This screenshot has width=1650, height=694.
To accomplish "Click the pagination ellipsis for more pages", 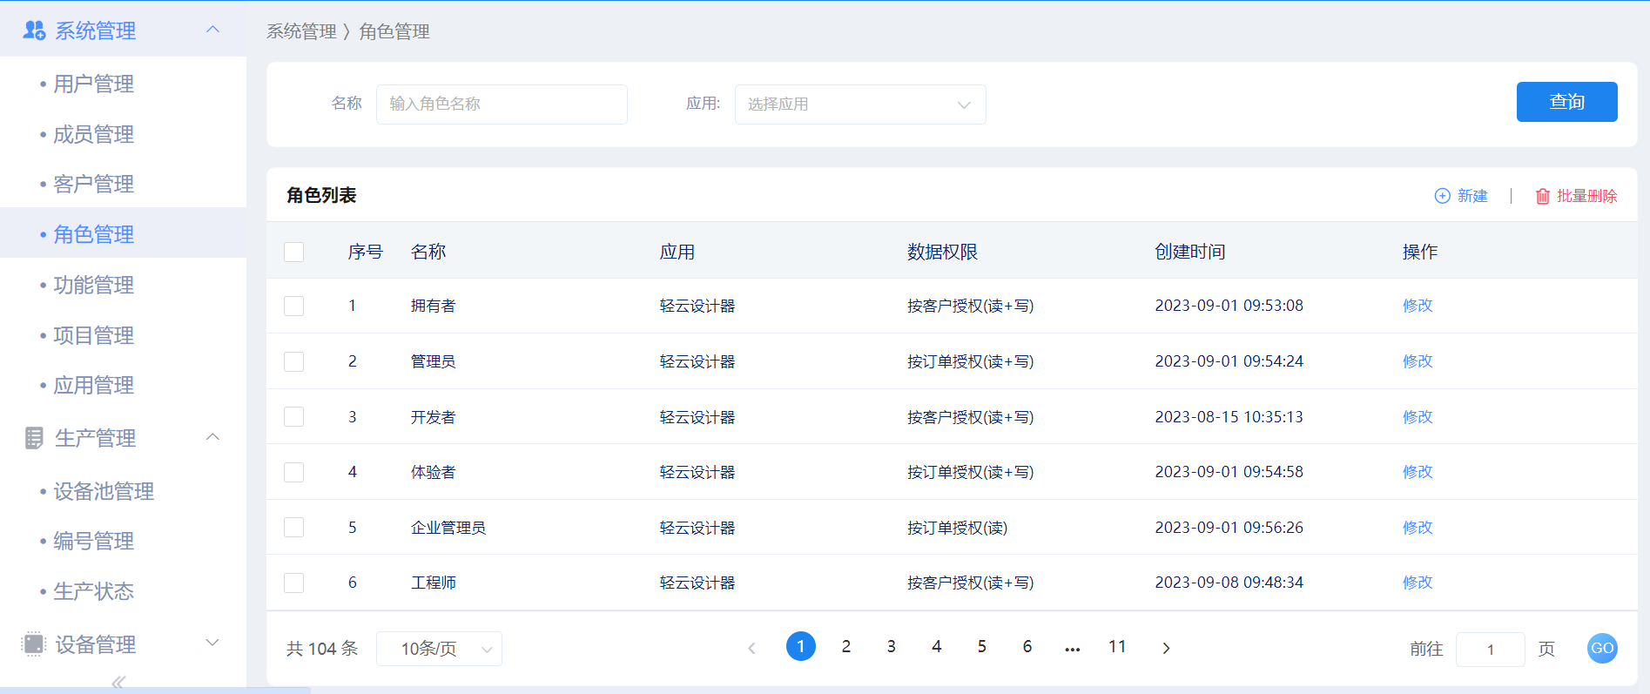I will pyautogui.click(x=1073, y=648).
